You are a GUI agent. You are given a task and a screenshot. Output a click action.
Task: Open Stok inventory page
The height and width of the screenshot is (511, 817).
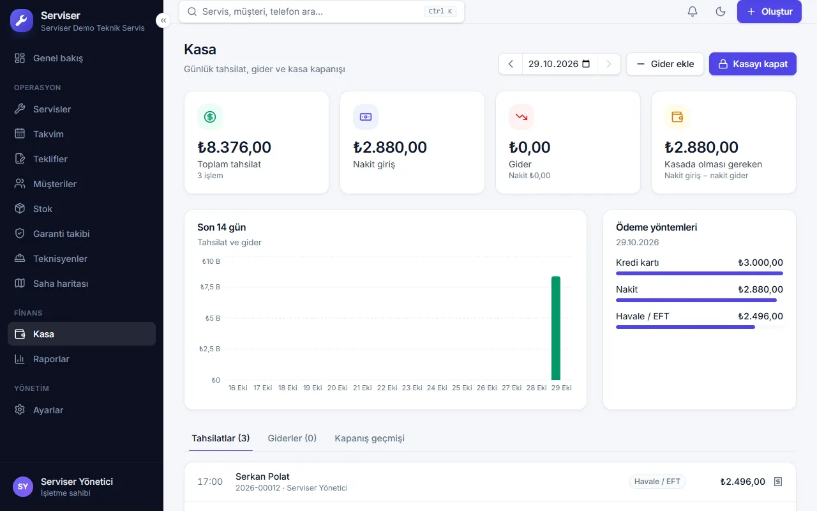82,209
